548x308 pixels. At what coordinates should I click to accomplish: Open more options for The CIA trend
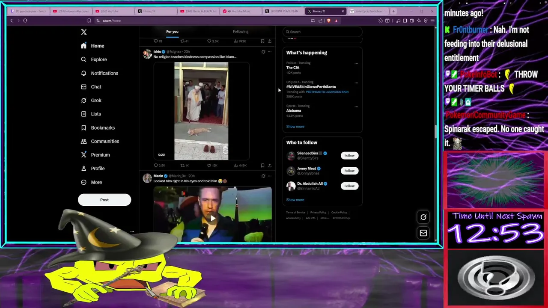tap(356, 64)
